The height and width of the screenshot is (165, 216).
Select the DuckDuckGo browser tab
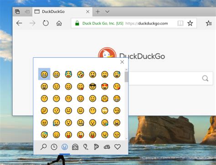62,11
